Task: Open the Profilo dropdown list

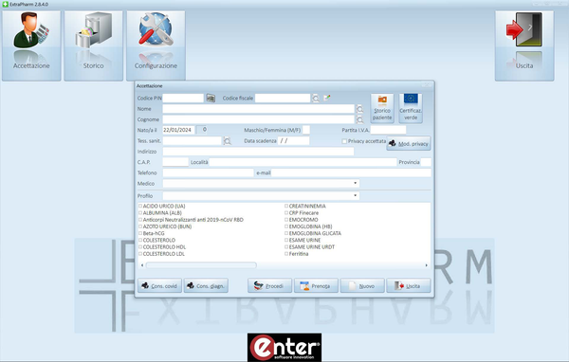Action: pyautogui.click(x=355, y=196)
